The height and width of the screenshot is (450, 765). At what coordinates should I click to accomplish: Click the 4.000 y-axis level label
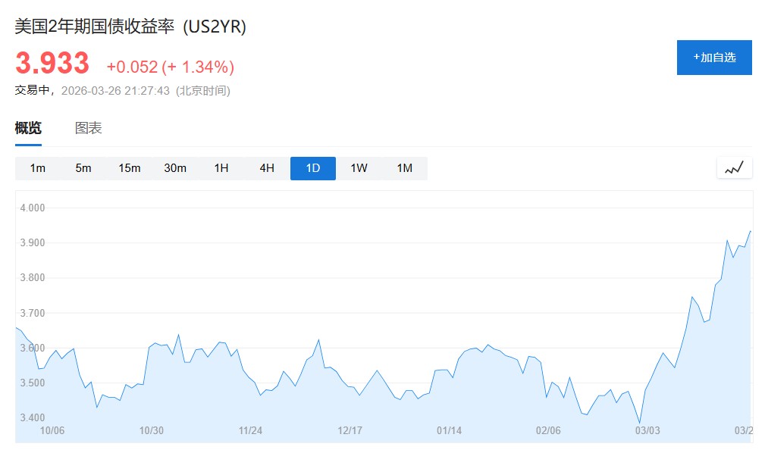[33, 208]
